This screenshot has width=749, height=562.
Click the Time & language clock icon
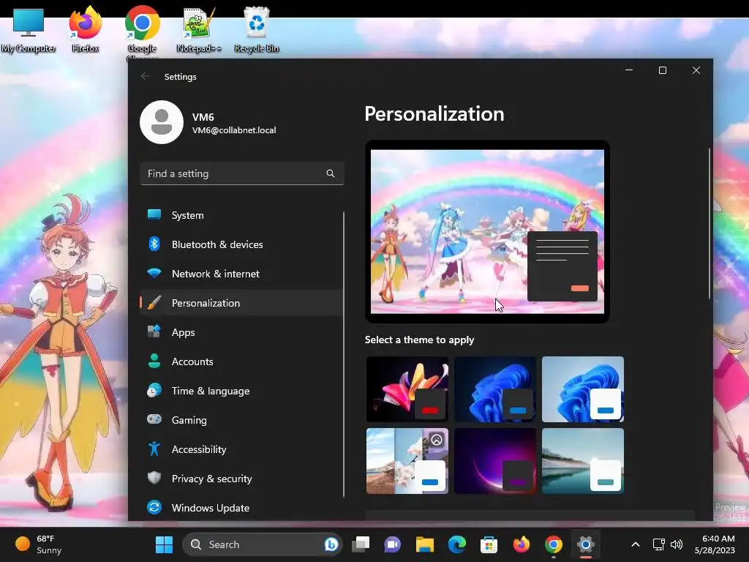(154, 391)
